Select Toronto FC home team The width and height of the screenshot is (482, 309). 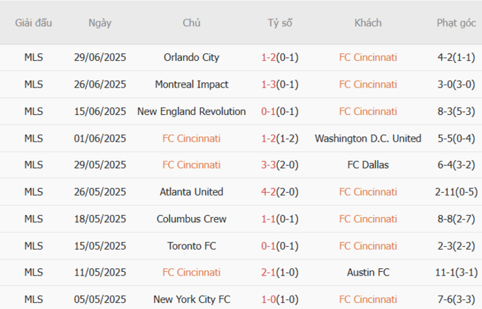[191, 245]
